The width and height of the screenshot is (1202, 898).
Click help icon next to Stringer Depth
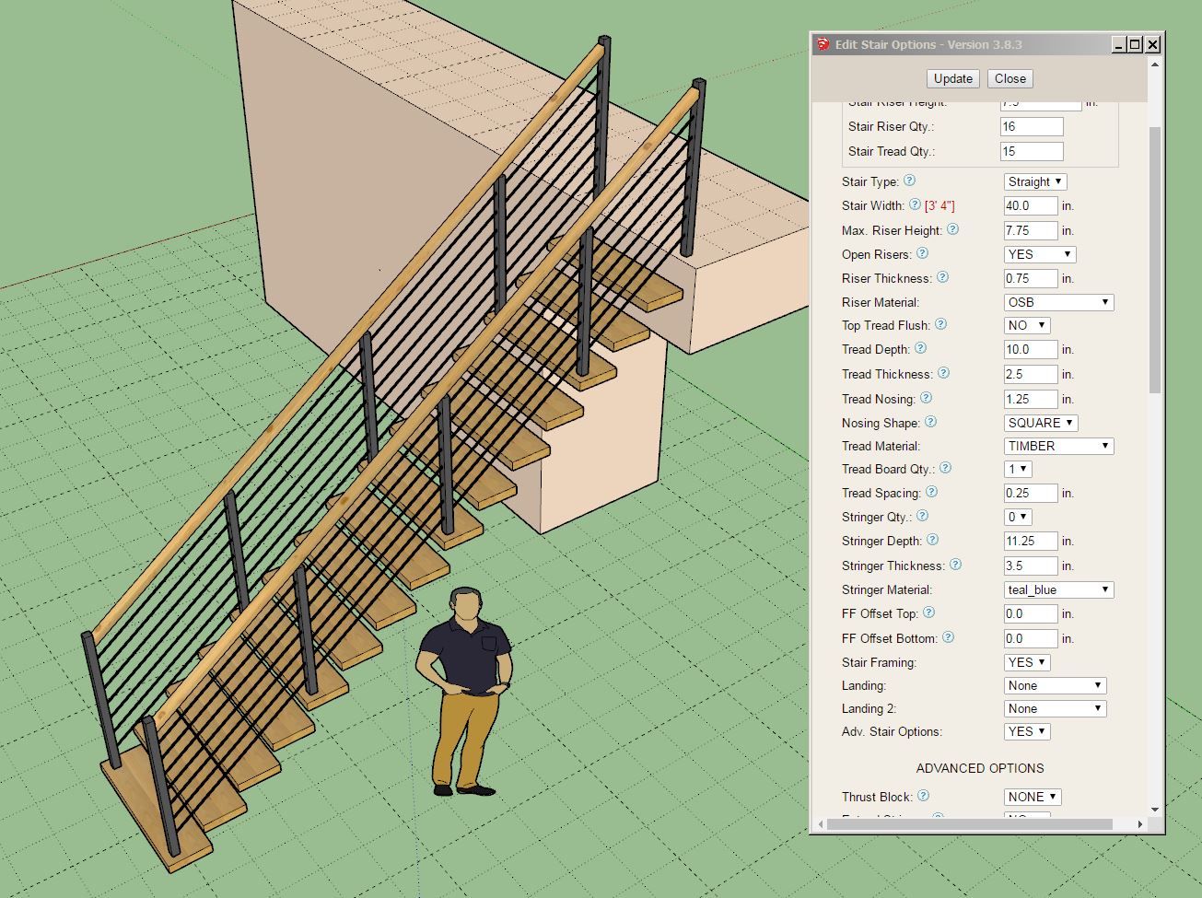932,540
